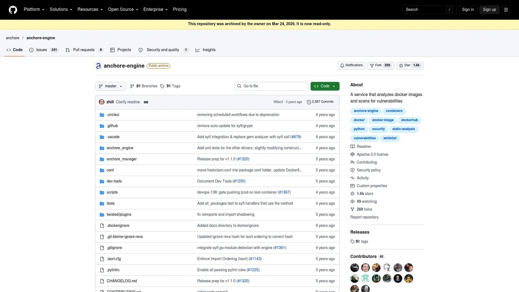519x292 pixels.
Task: Click the anchore-engine repository avatar icon
Action: click(98, 66)
